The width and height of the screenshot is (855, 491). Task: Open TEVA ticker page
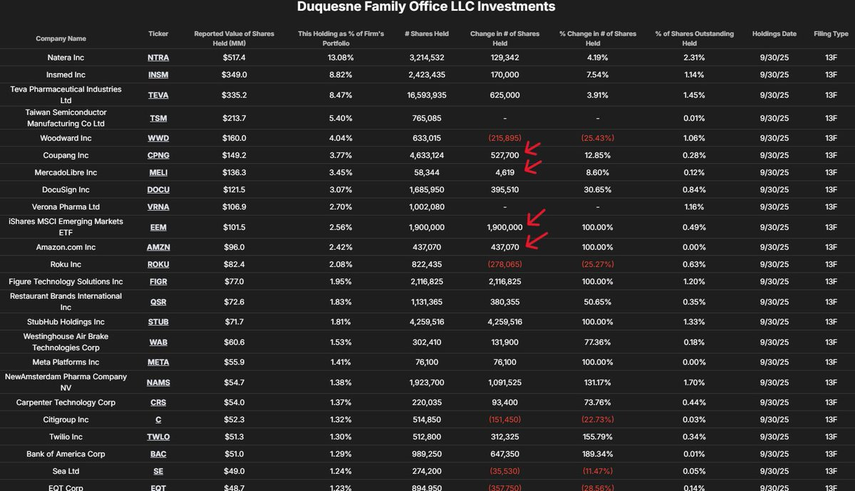(158, 95)
